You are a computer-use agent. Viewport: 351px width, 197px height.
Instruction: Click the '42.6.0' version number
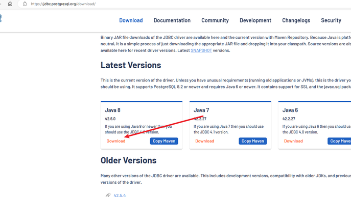110,119
